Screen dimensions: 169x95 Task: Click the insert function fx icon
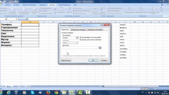[27, 19]
